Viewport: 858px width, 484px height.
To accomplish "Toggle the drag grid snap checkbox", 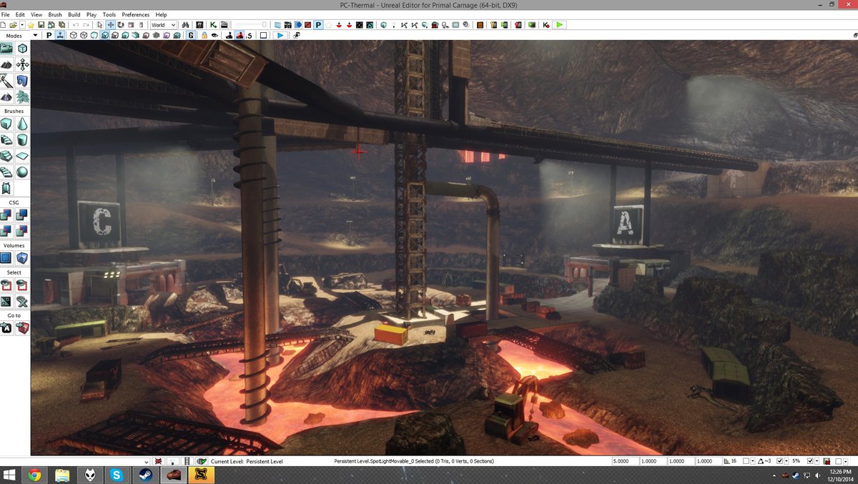I will (x=746, y=461).
